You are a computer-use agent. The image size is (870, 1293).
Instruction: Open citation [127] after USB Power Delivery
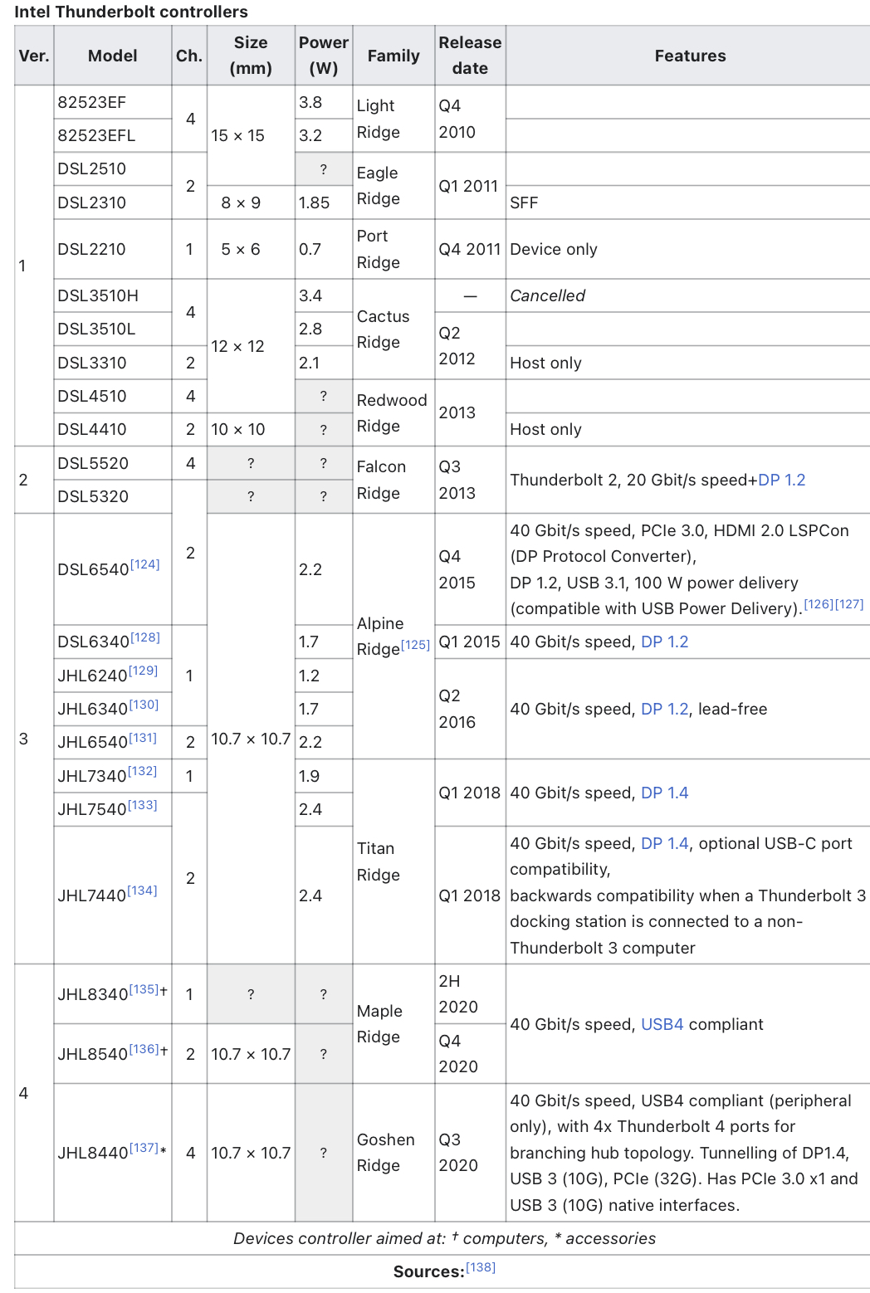point(849,604)
